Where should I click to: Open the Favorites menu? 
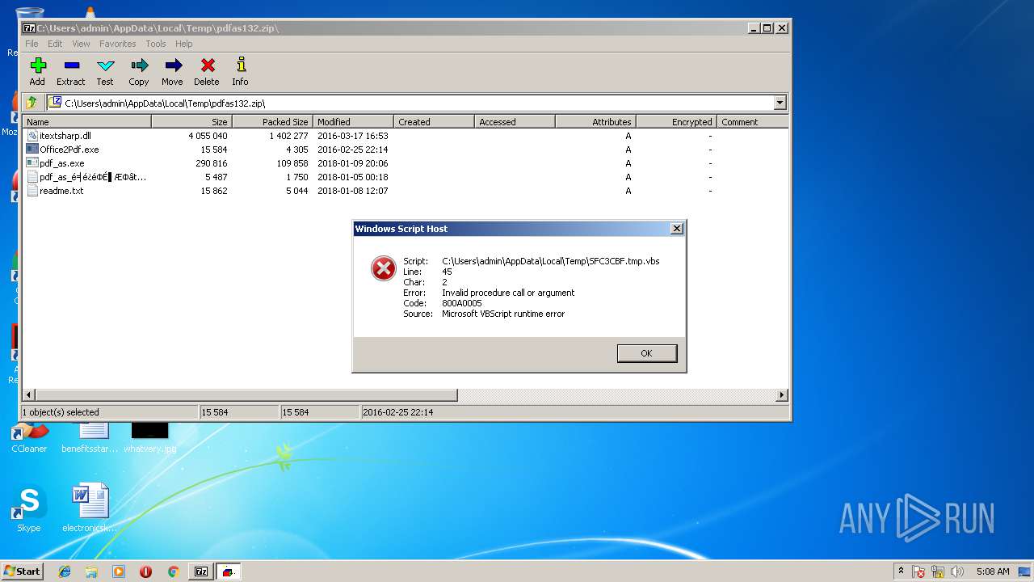click(x=118, y=44)
